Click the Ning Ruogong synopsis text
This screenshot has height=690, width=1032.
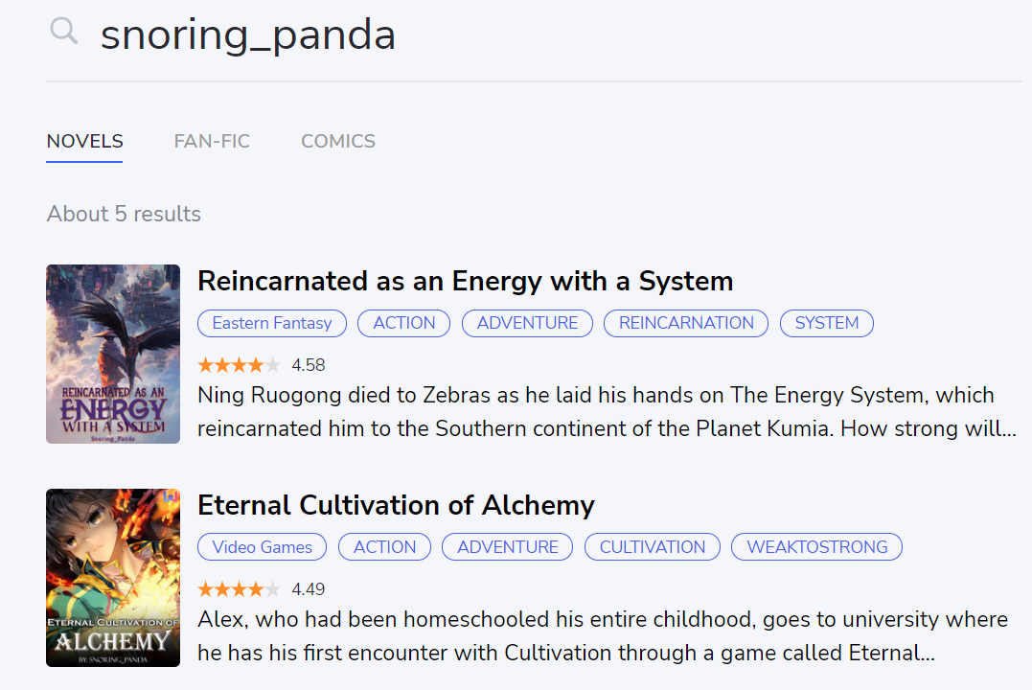point(604,412)
